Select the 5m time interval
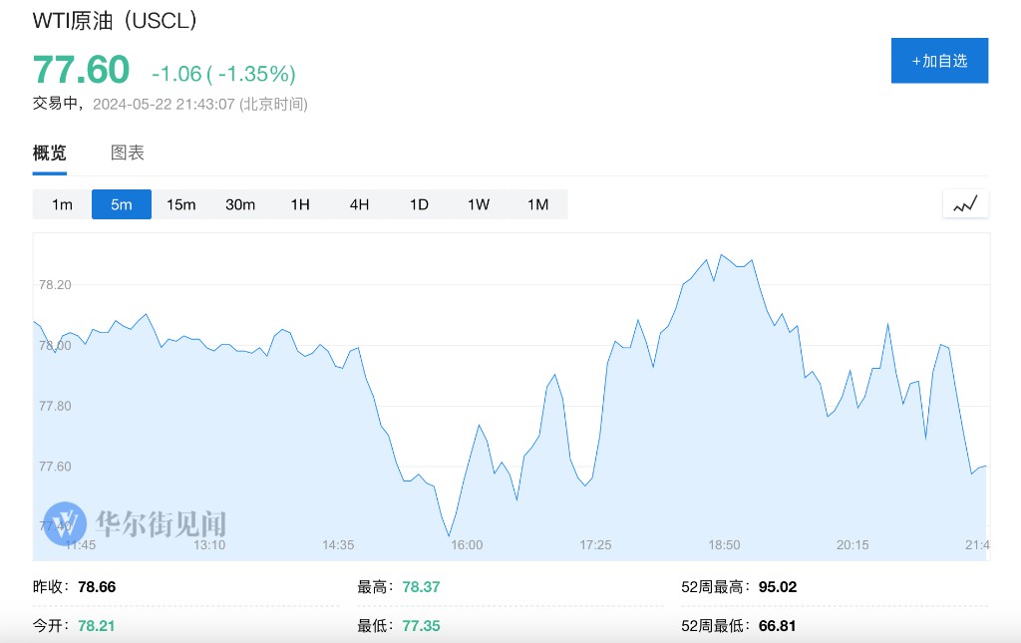The image size is (1021, 643). (x=122, y=204)
